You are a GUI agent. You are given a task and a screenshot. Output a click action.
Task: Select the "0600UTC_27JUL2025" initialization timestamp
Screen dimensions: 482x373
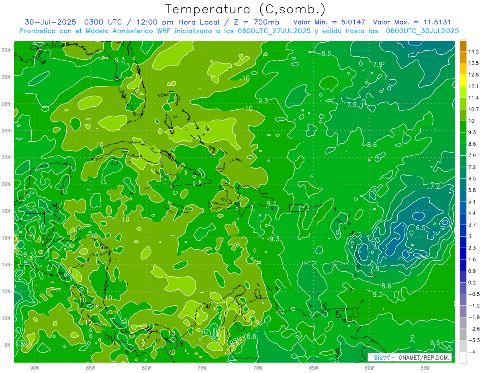coord(274,31)
